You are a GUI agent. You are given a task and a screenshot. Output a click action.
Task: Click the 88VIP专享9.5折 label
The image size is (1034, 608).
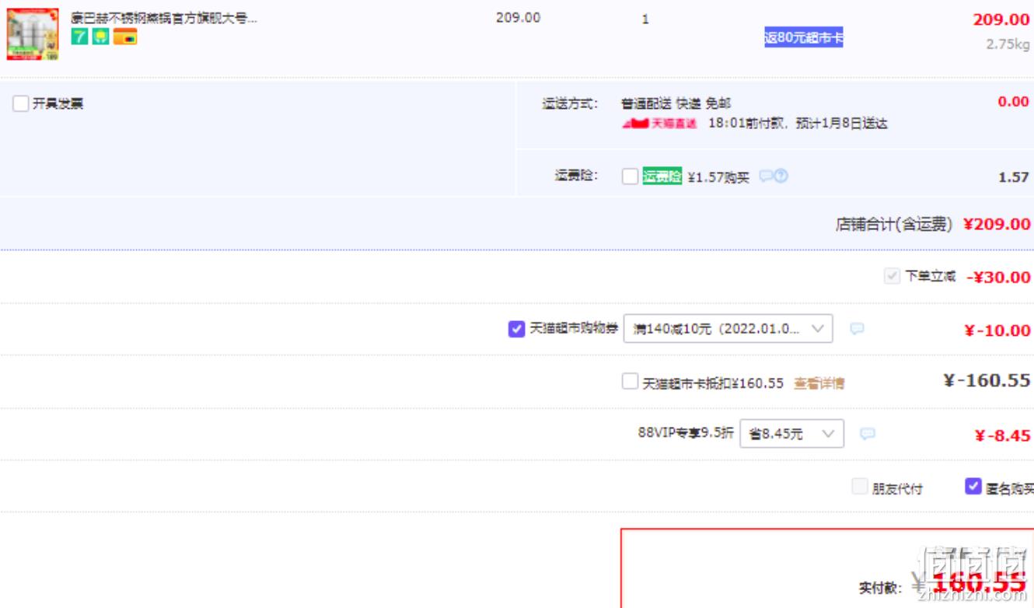point(686,433)
